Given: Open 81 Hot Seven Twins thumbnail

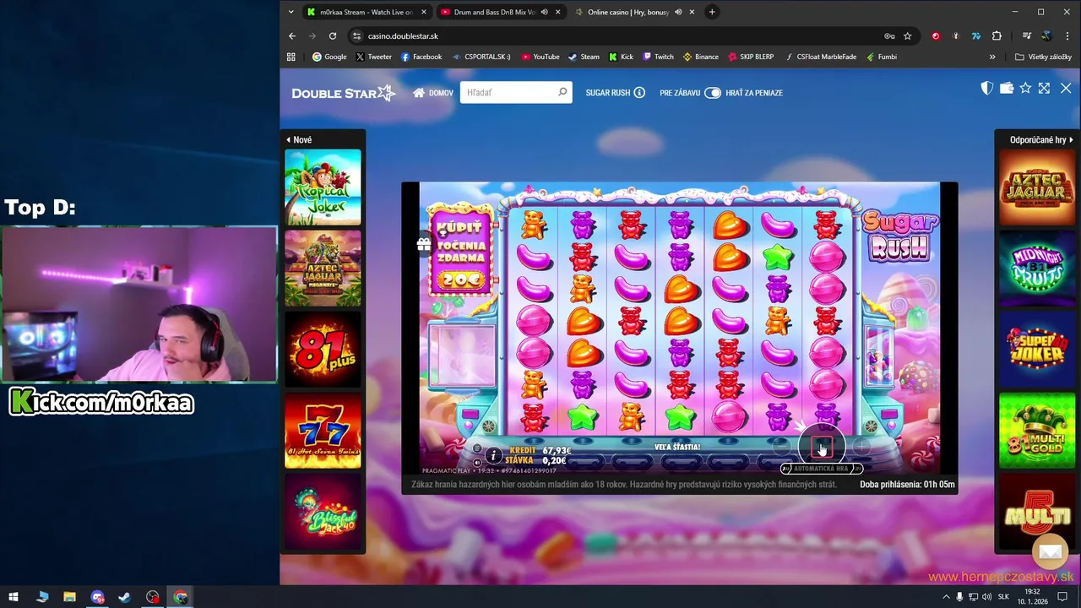Looking at the screenshot, I should tap(323, 431).
